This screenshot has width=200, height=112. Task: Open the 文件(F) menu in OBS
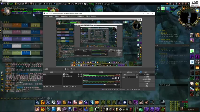tap(45, 16)
